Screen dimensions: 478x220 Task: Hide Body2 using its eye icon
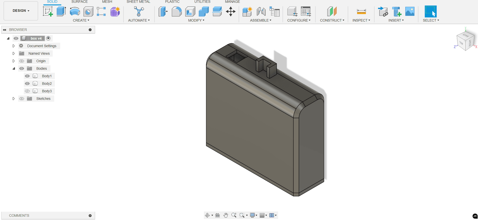27,84
